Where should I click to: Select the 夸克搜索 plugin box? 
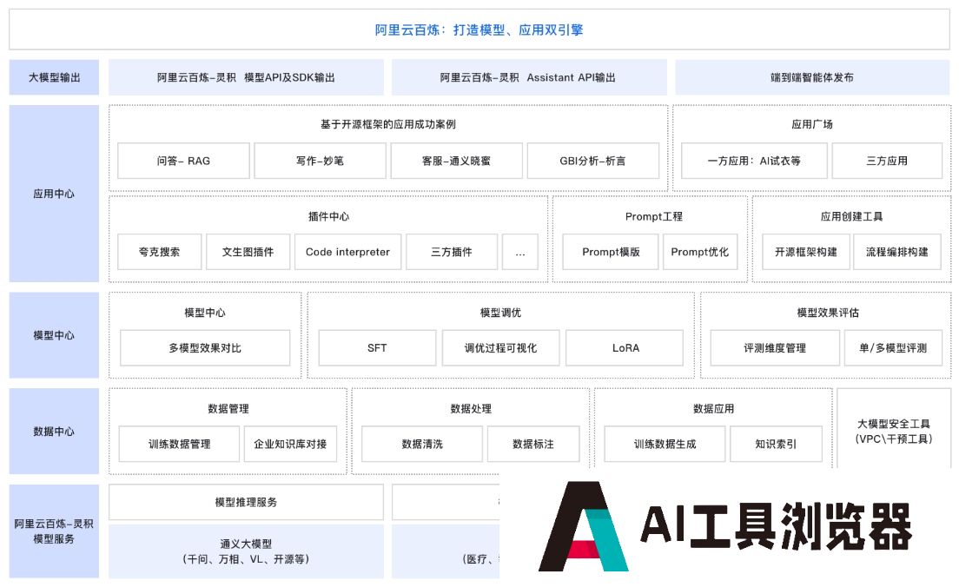[x=160, y=252]
